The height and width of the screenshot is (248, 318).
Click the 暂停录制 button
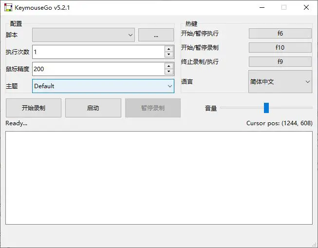click(x=153, y=108)
